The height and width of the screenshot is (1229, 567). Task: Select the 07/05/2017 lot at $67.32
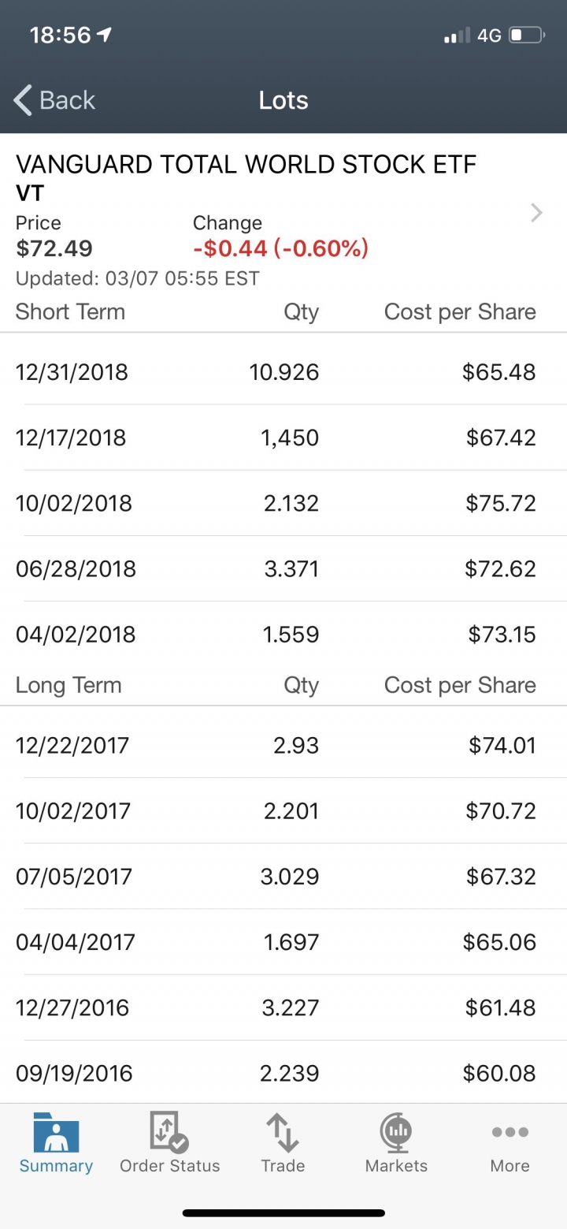click(283, 876)
